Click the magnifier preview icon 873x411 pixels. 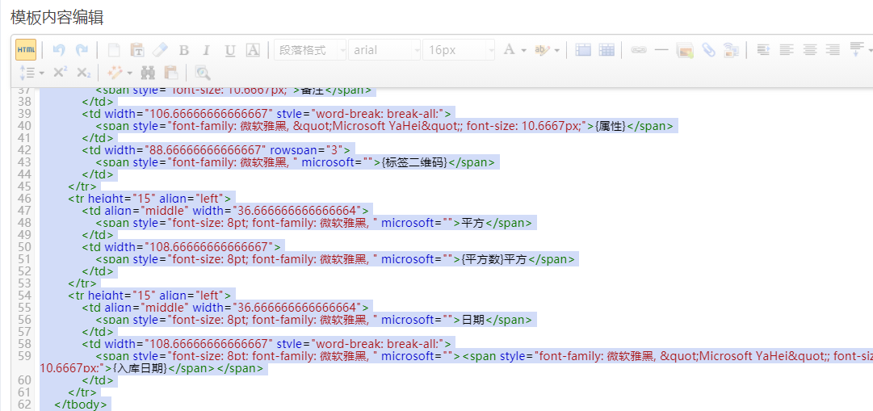(202, 72)
